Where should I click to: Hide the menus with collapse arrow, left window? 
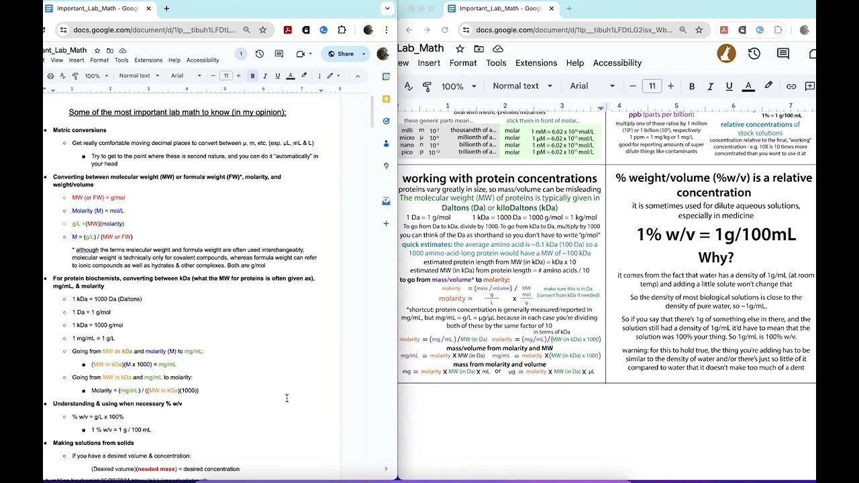coord(357,76)
